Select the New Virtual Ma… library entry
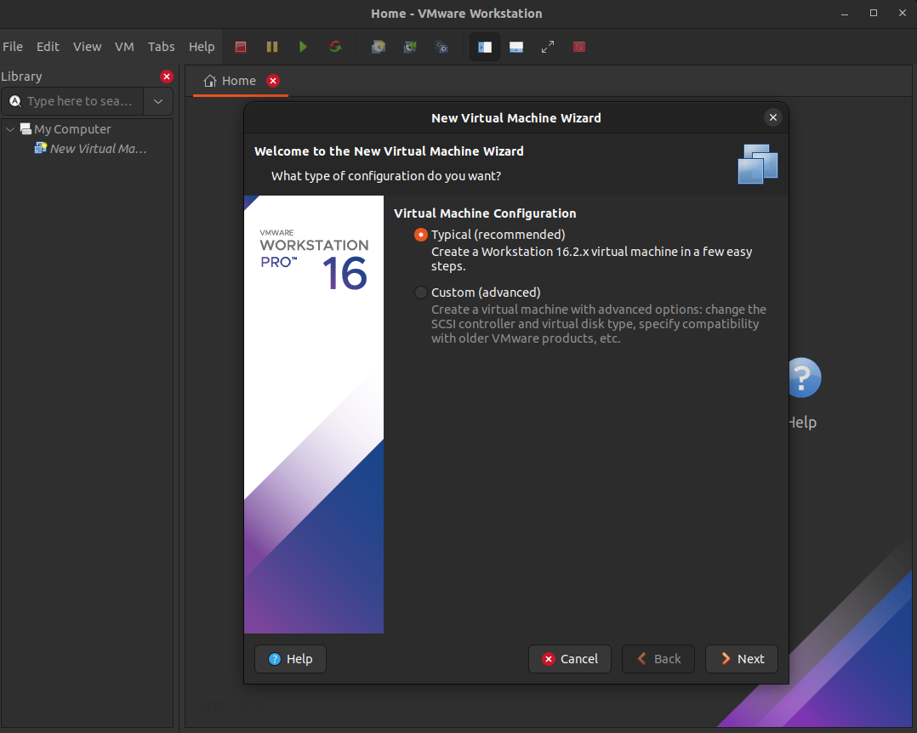This screenshot has width=917, height=733. (99, 149)
